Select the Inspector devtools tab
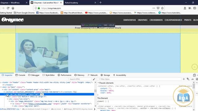The height and width of the screenshot is (111, 198). coord(7,75)
